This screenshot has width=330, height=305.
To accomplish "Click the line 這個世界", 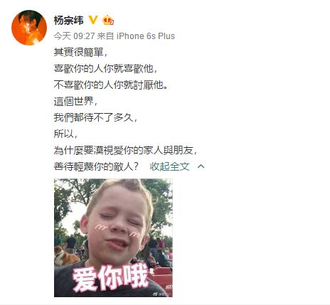I will [x=75, y=101].
